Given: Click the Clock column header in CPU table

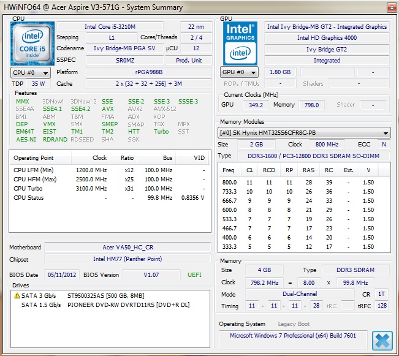Looking at the screenshot, I should tap(91, 158).
